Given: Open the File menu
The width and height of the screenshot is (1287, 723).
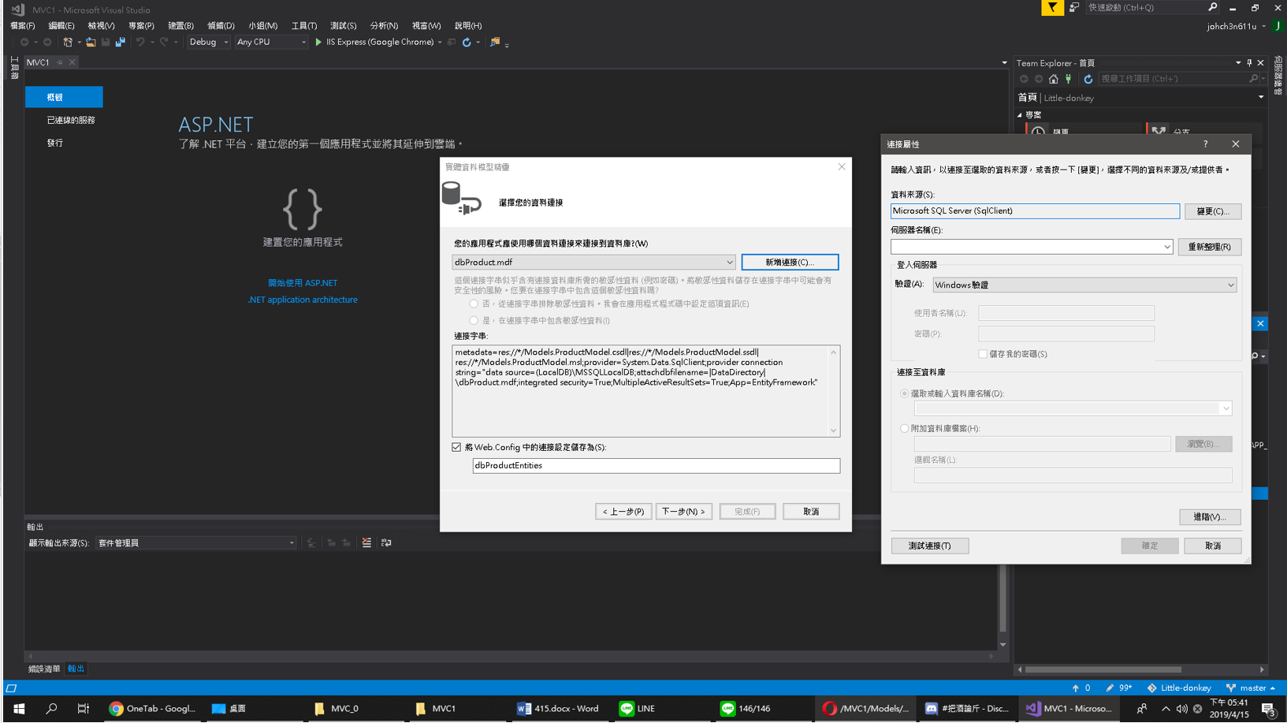Looking at the screenshot, I should (x=22, y=25).
